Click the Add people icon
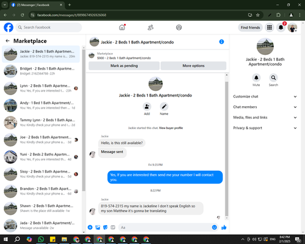The width and height of the screenshot is (305, 244). [147, 107]
